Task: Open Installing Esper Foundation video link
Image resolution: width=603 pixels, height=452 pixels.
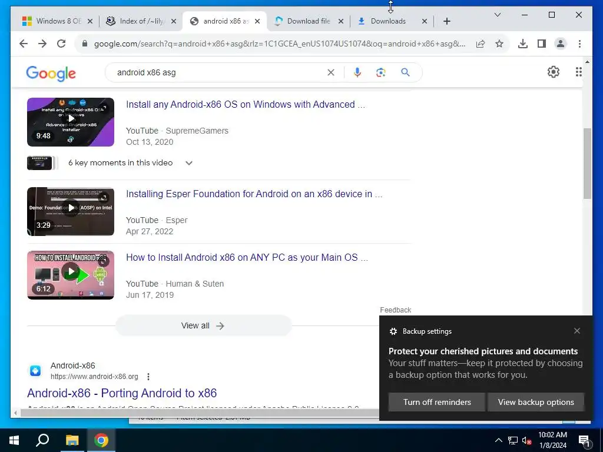Action: tap(254, 194)
